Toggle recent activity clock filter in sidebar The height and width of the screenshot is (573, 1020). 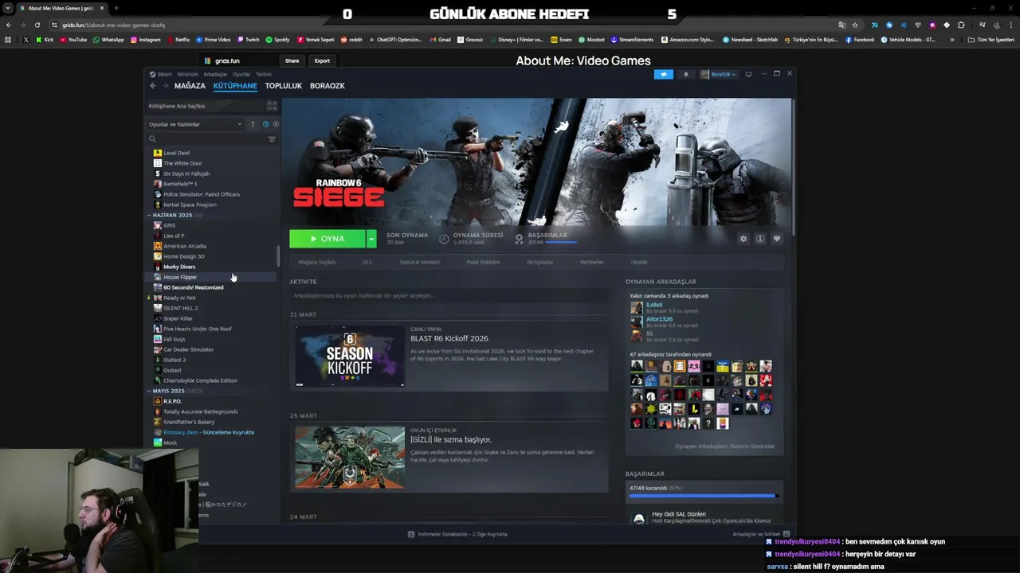click(x=265, y=124)
